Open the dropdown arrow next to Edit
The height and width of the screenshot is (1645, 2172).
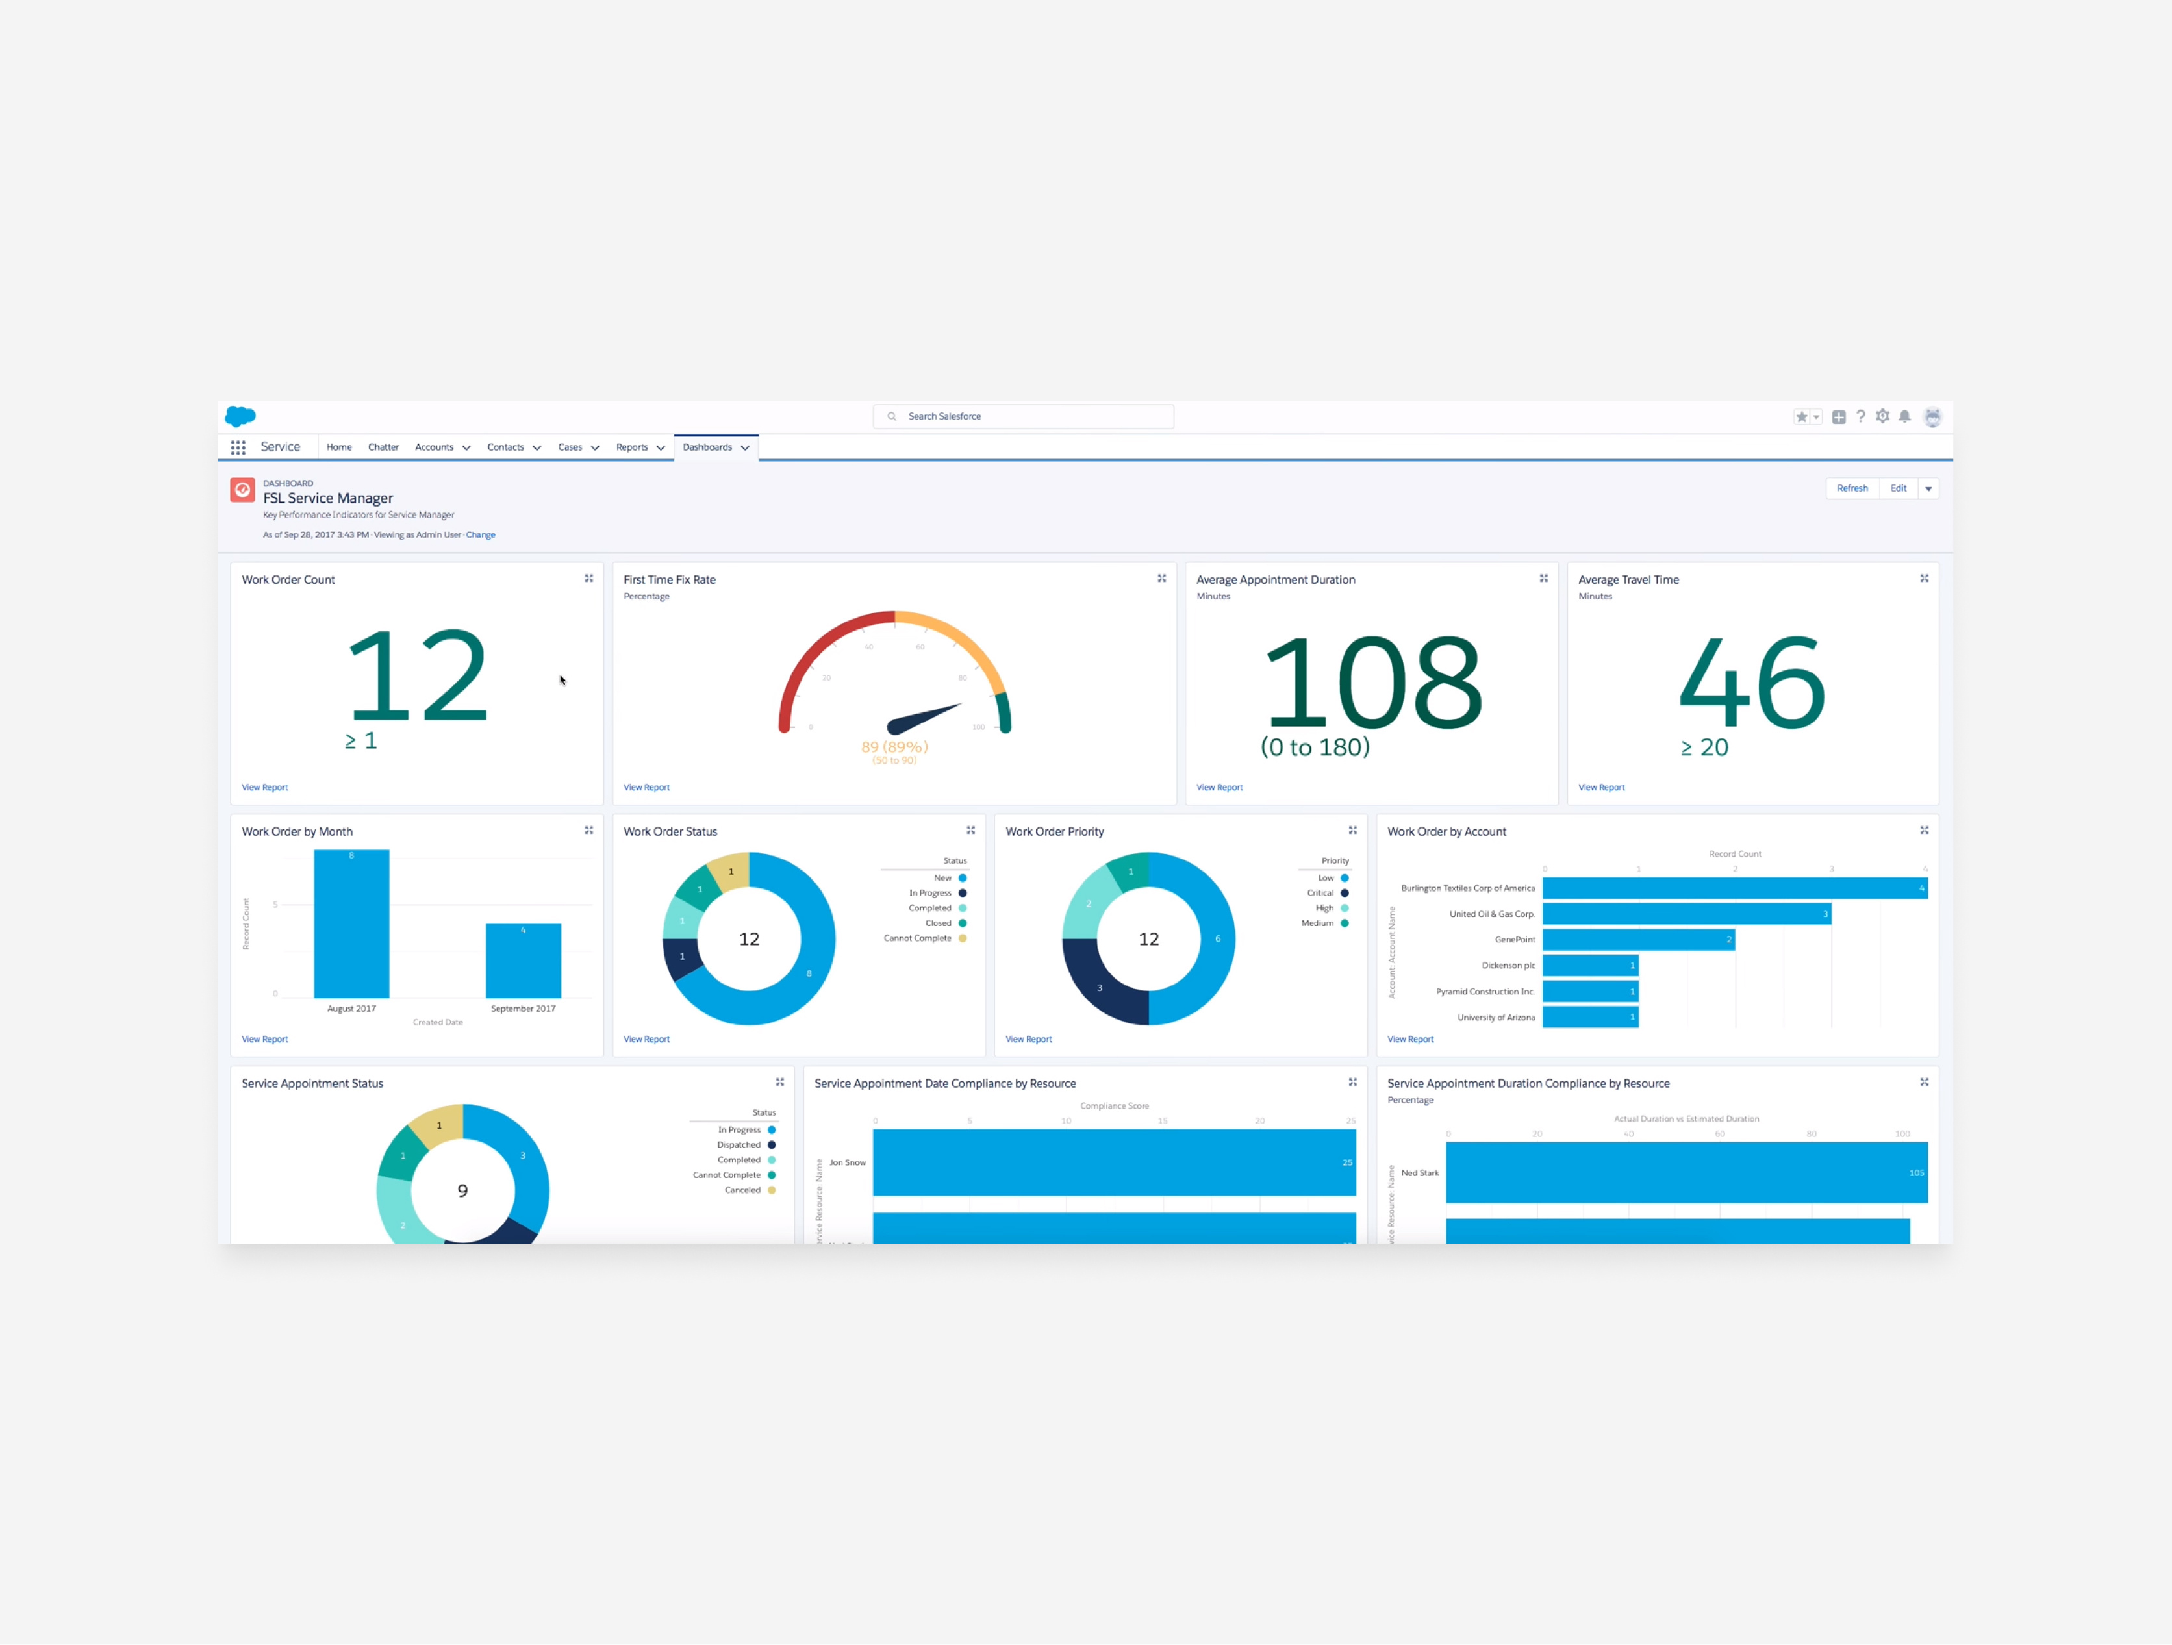point(1928,489)
